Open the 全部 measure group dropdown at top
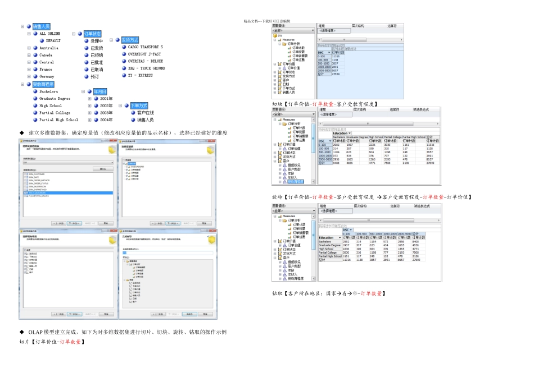The image size is (534, 377). tap(293, 30)
